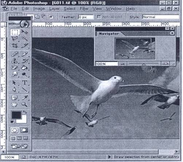Open the Navigator palette options menu arrow
Viewport: 183px width, 162px height.
click(172, 33)
